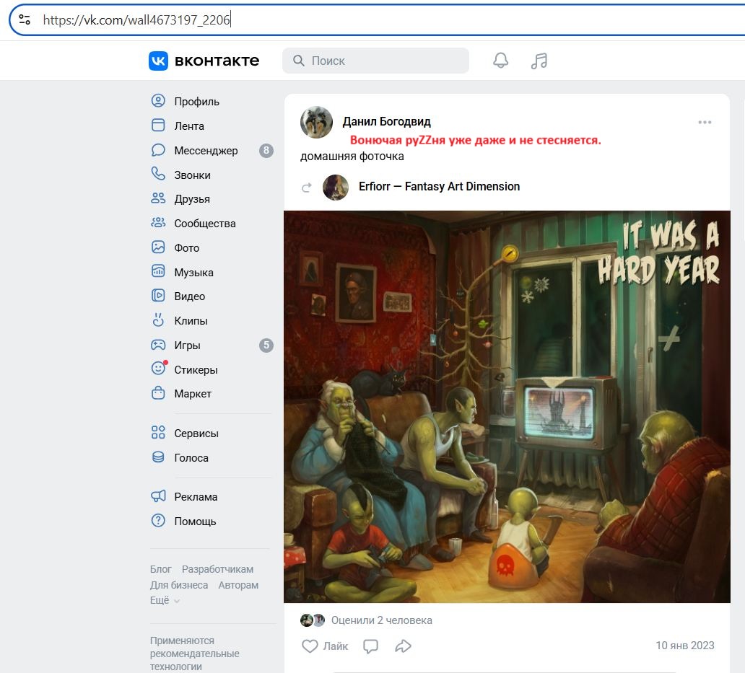Image resolution: width=745 pixels, height=673 pixels.
Task: Show who liked: Оценили 2 человека
Action: click(381, 620)
